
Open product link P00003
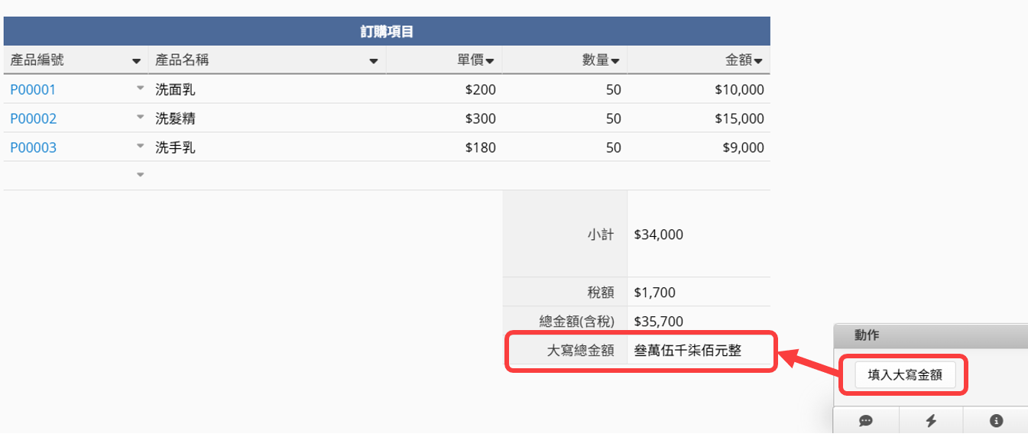click(x=33, y=147)
